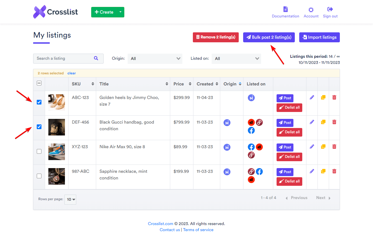This screenshot has width=373, height=235.
Task: Click Facebook icon in Black Gucci handbag row
Action: (251, 130)
